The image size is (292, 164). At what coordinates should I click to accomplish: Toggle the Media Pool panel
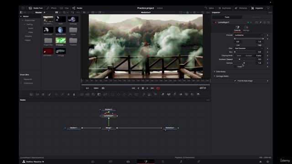point(36,8)
